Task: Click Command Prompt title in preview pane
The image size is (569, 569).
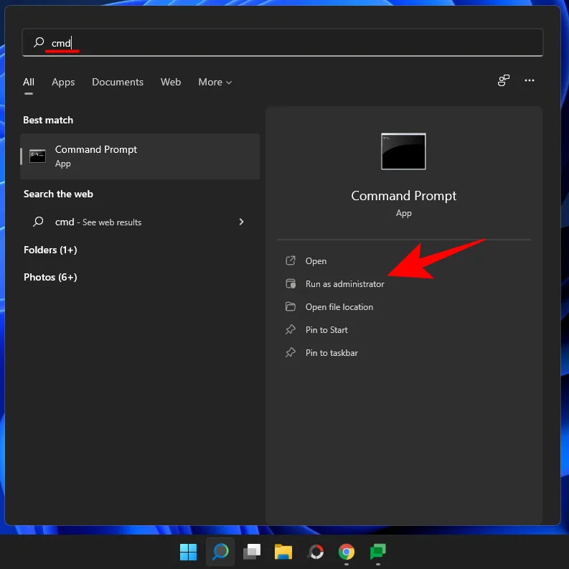Action: click(x=403, y=196)
